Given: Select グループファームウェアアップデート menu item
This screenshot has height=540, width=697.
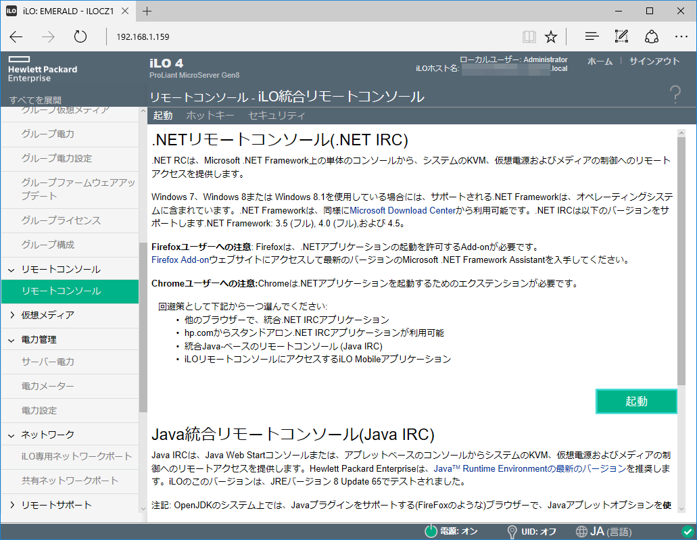Looking at the screenshot, I should click(x=70, y=189).
